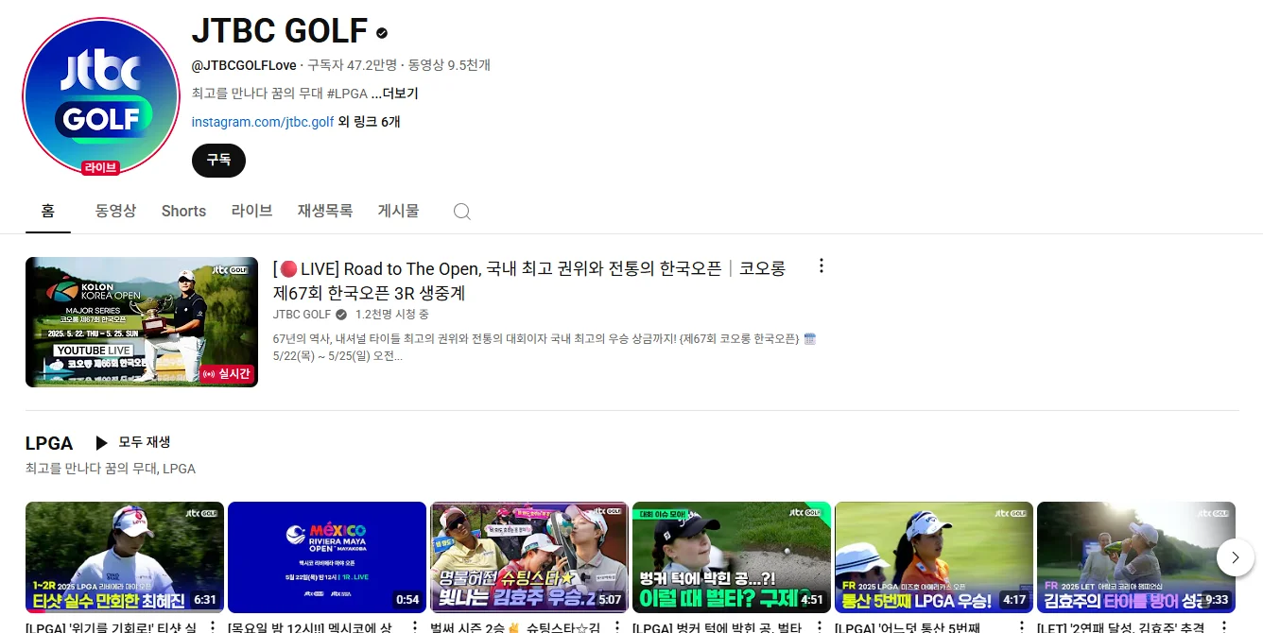
Task: Open the 라이브 tab
Action: (251, 211)
